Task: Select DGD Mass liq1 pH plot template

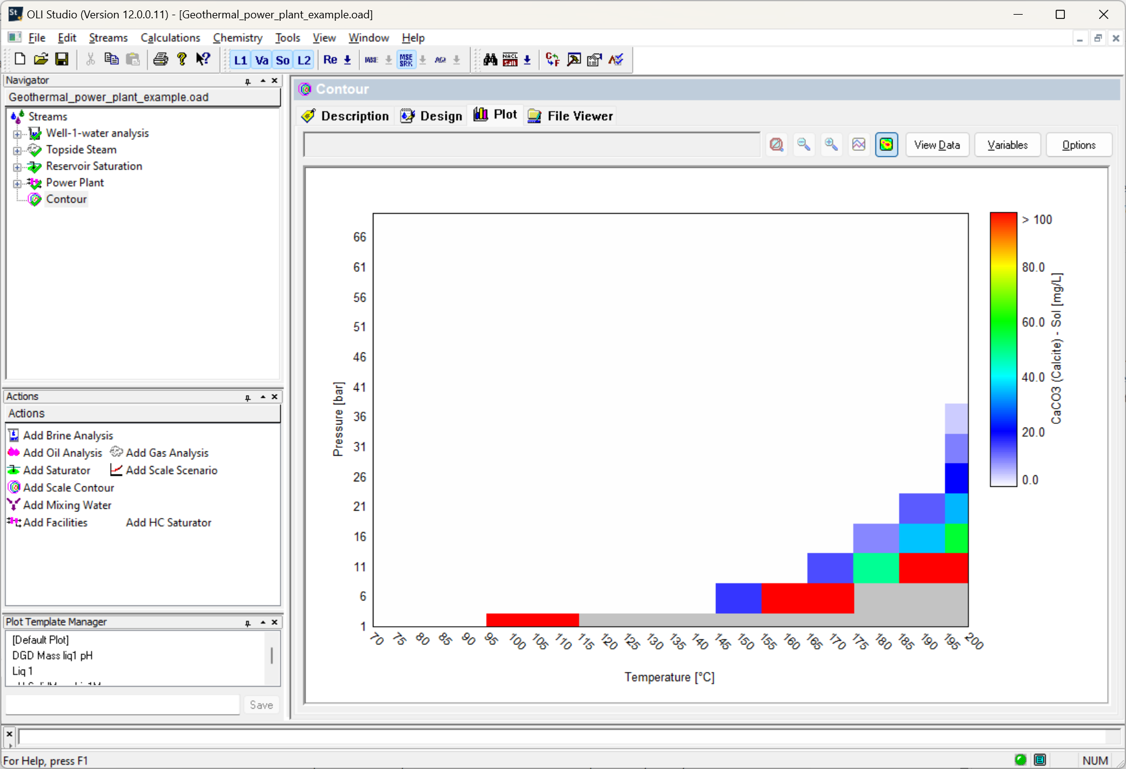Action: 53,655
